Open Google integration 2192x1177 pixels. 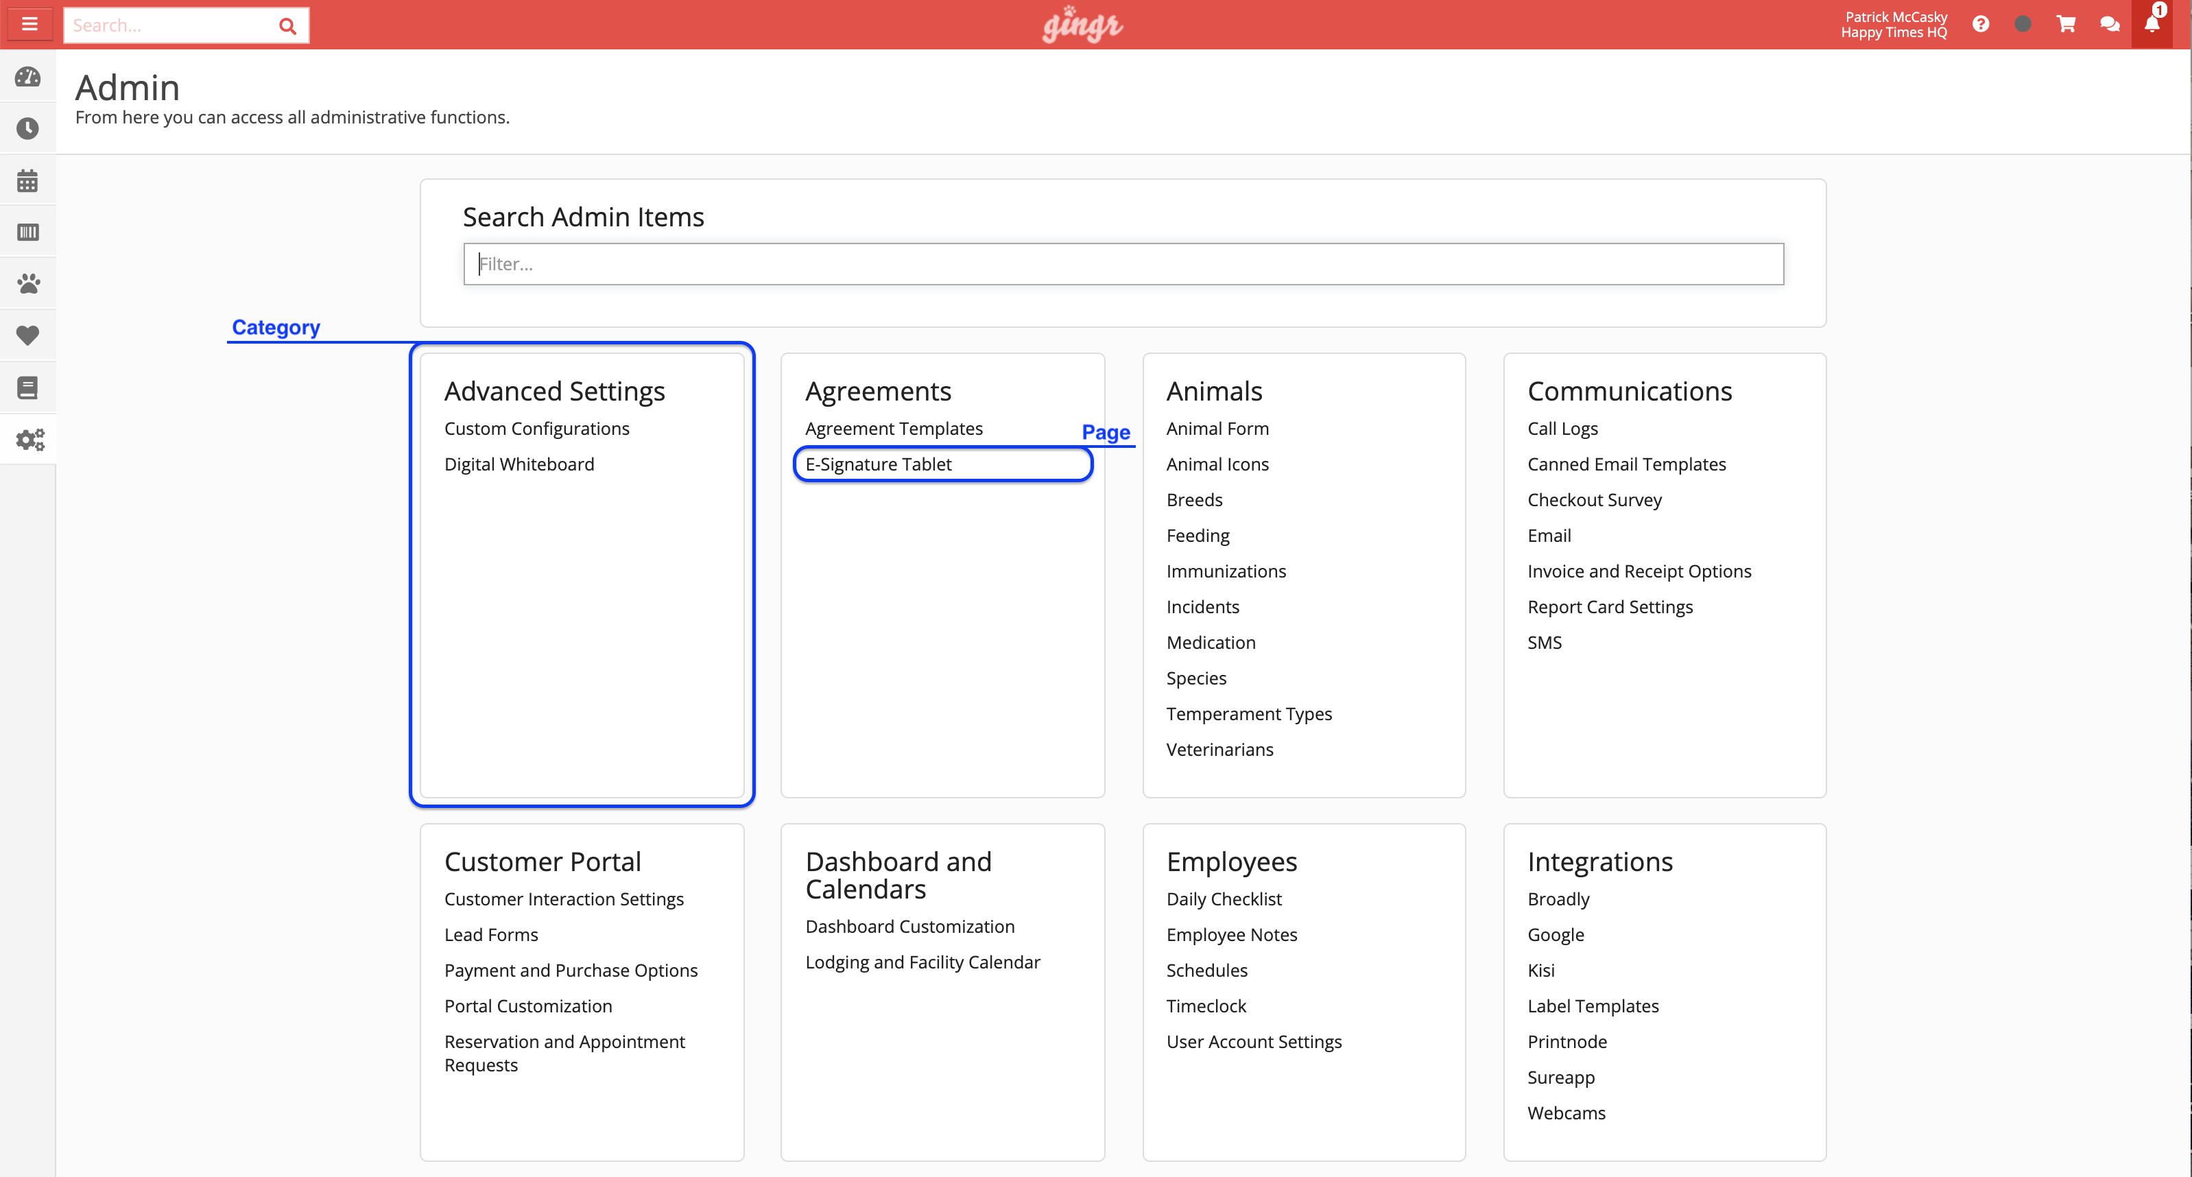click(1556, 936)
